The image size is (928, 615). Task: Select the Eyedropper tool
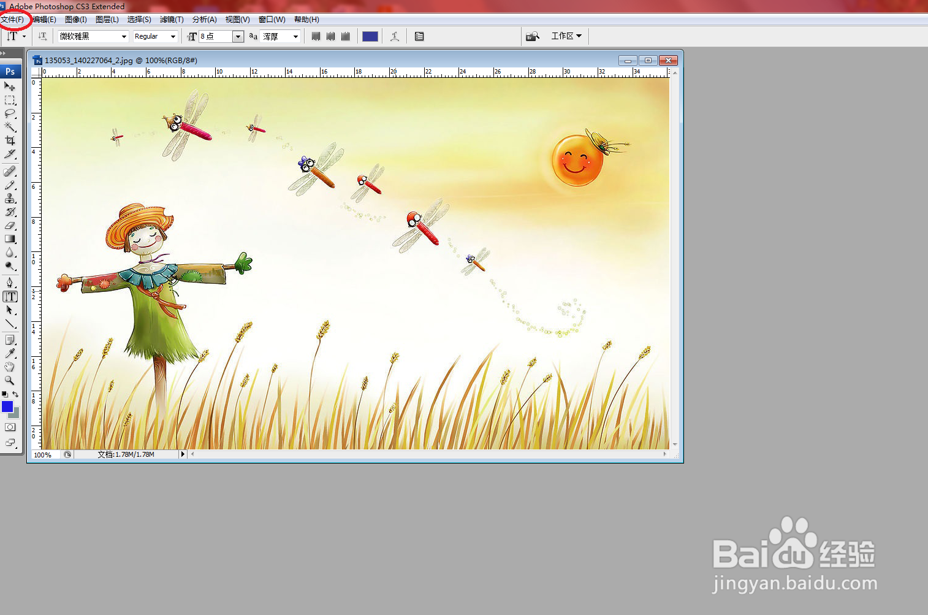10,353
